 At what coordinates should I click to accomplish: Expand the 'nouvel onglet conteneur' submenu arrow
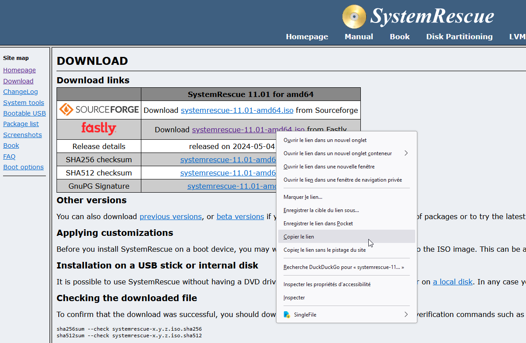[406, 153]
